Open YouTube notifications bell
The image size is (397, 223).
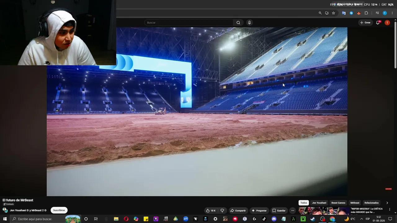[x=378, y=23]
